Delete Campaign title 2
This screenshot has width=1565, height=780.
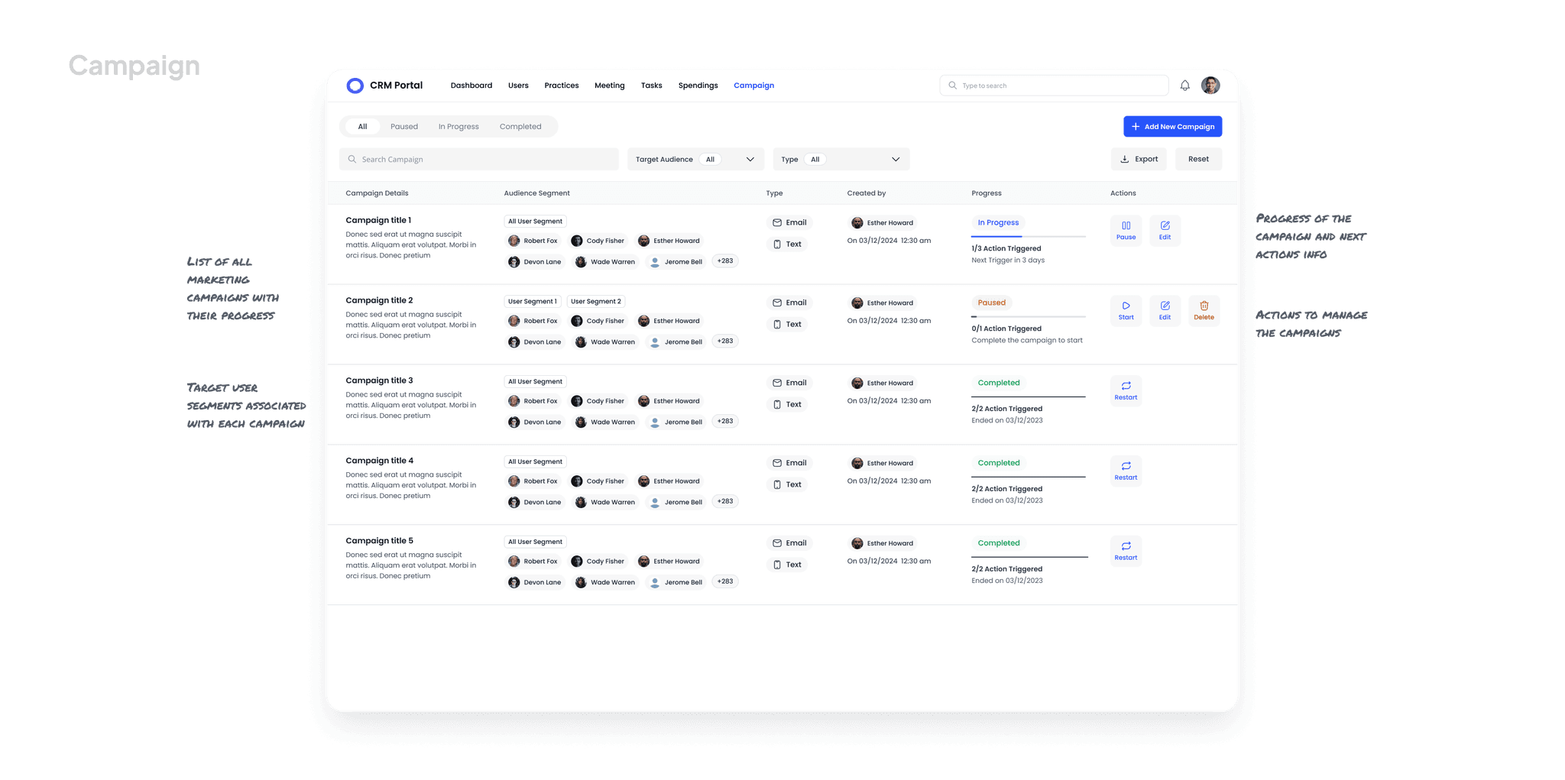coord(1204,310)
